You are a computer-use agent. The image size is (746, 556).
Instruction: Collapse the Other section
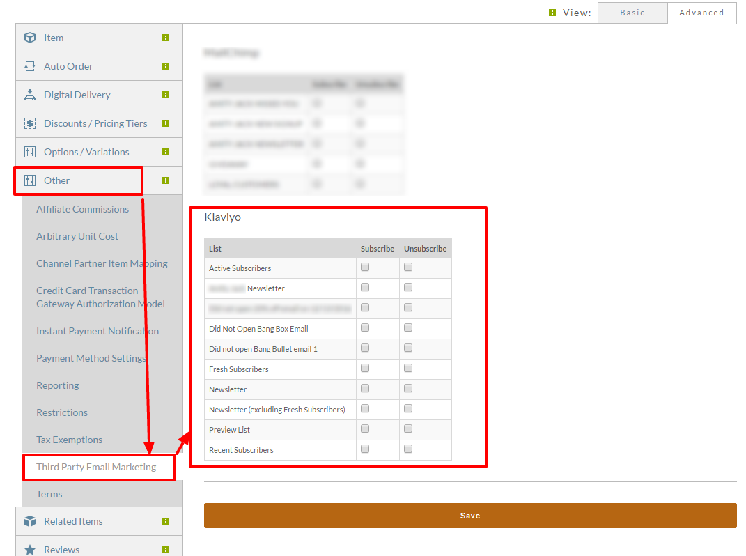tap(99, 180)
